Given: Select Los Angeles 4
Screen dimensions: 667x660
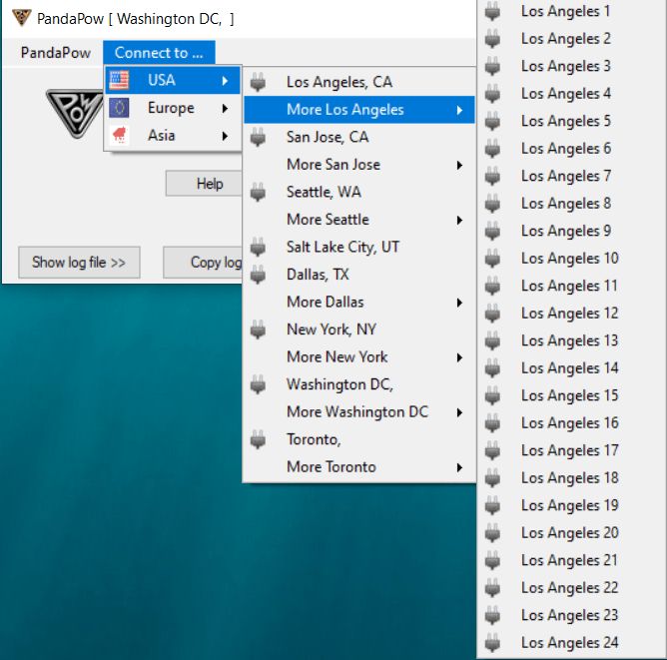Looking at the screenshot, I should coord(571,94).
